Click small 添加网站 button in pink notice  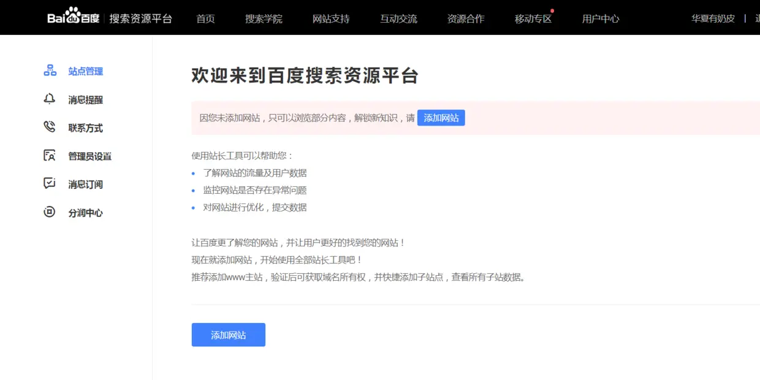click(x=441, y=118)
